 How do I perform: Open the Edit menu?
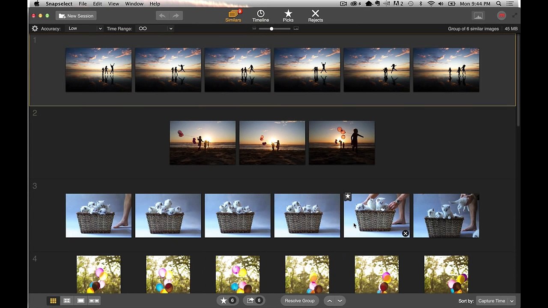click(98, 4)
